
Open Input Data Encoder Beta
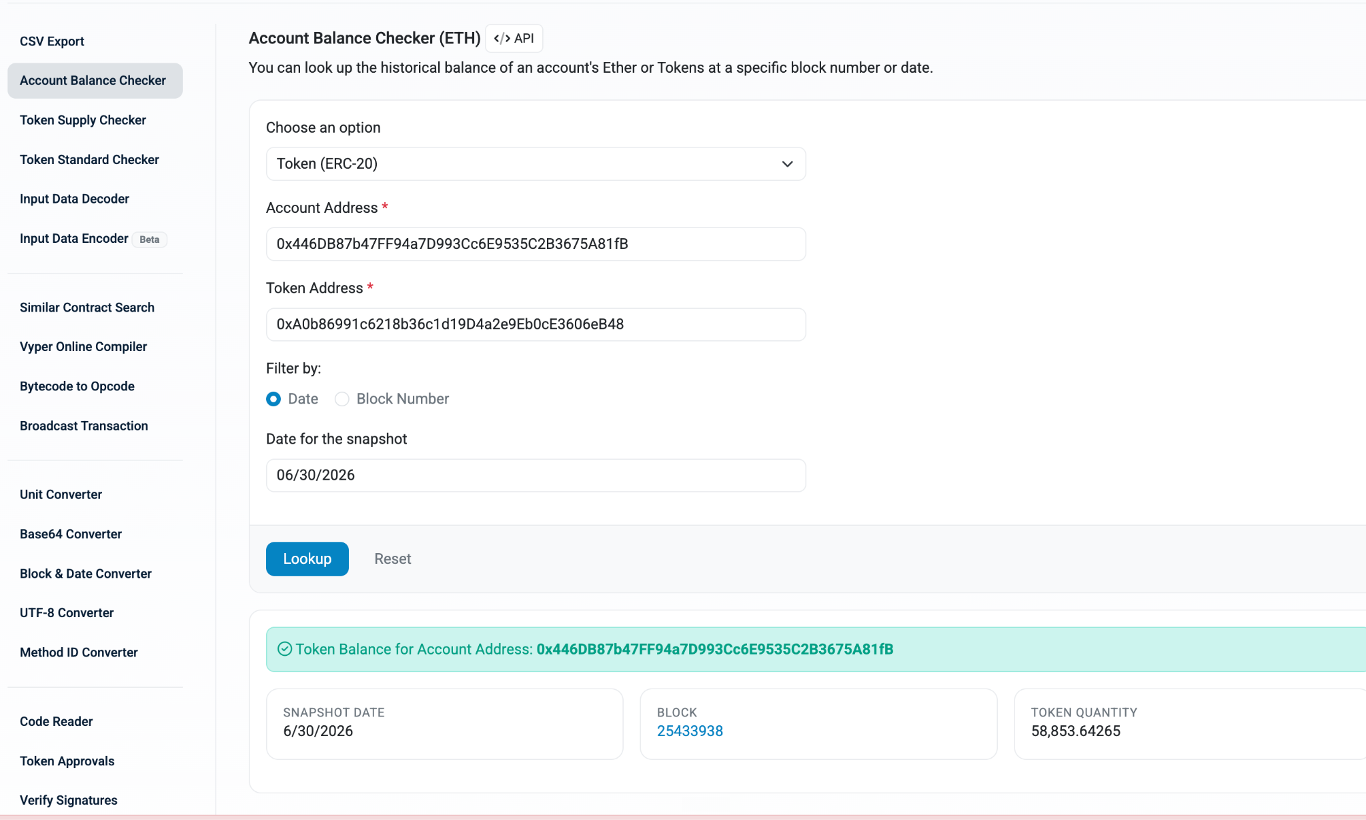click(93, 239)
